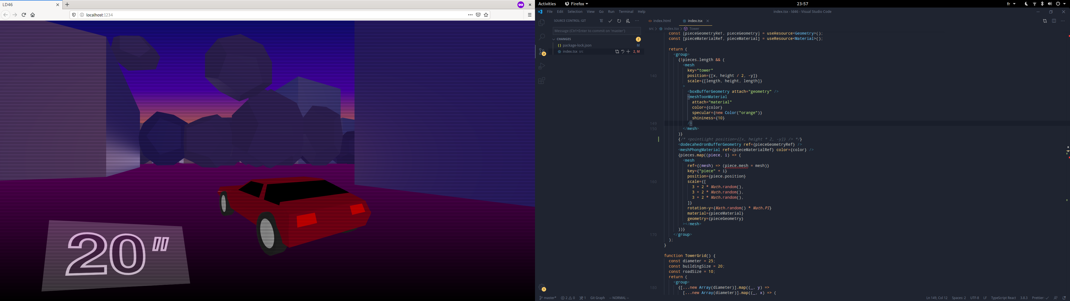Commit changes with the checkmark icon

(x=610, y=21)
